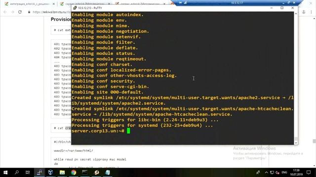Restore the 10.5.12.17 remote session bar
The height and width of the screenshot is (177, 316).
(288, 3)
